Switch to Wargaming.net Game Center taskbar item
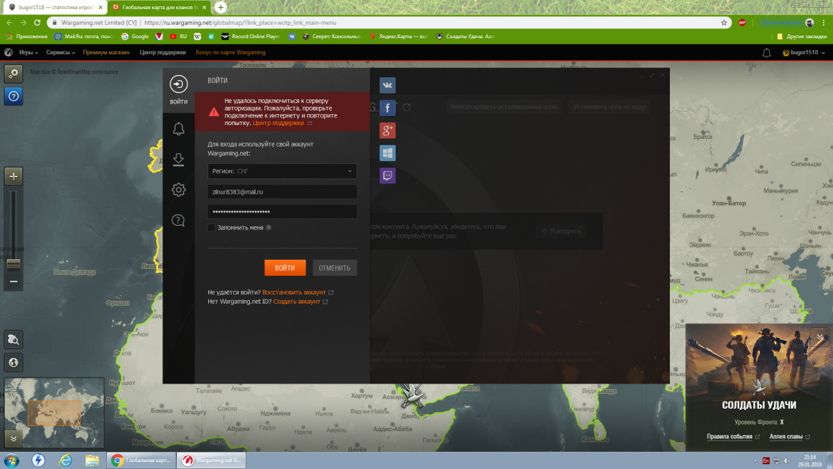Viewport: 833px width, 469px height. coord(212,460)
